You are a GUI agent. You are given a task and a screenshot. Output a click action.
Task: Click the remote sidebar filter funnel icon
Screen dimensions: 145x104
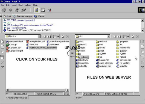coord(143,68)
